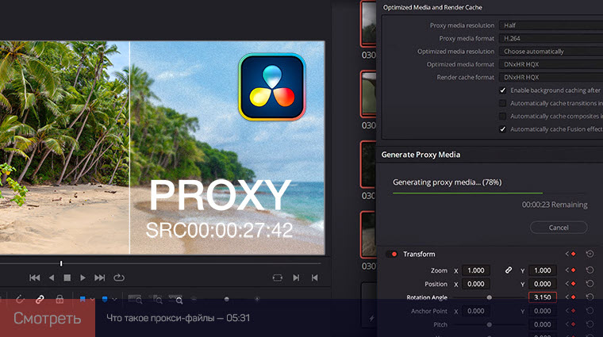Toggle the snapping magnet icon
Image resolution: width=603 pixels, height=337 pixels.
click(x=20, y=300)
